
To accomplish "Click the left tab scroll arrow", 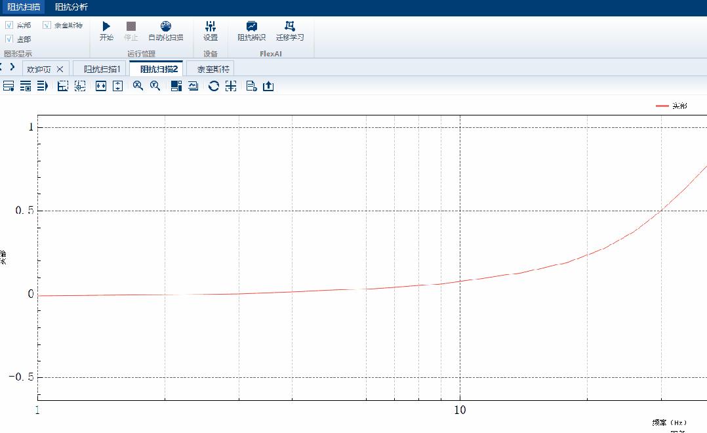I will 5,68.
